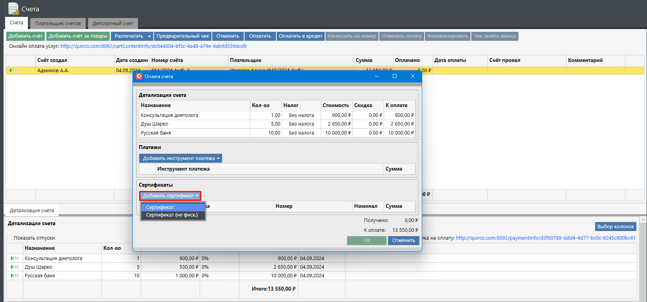Click the Счета app icon in header
Screen dimensions: 647x302
click(13, 9)
